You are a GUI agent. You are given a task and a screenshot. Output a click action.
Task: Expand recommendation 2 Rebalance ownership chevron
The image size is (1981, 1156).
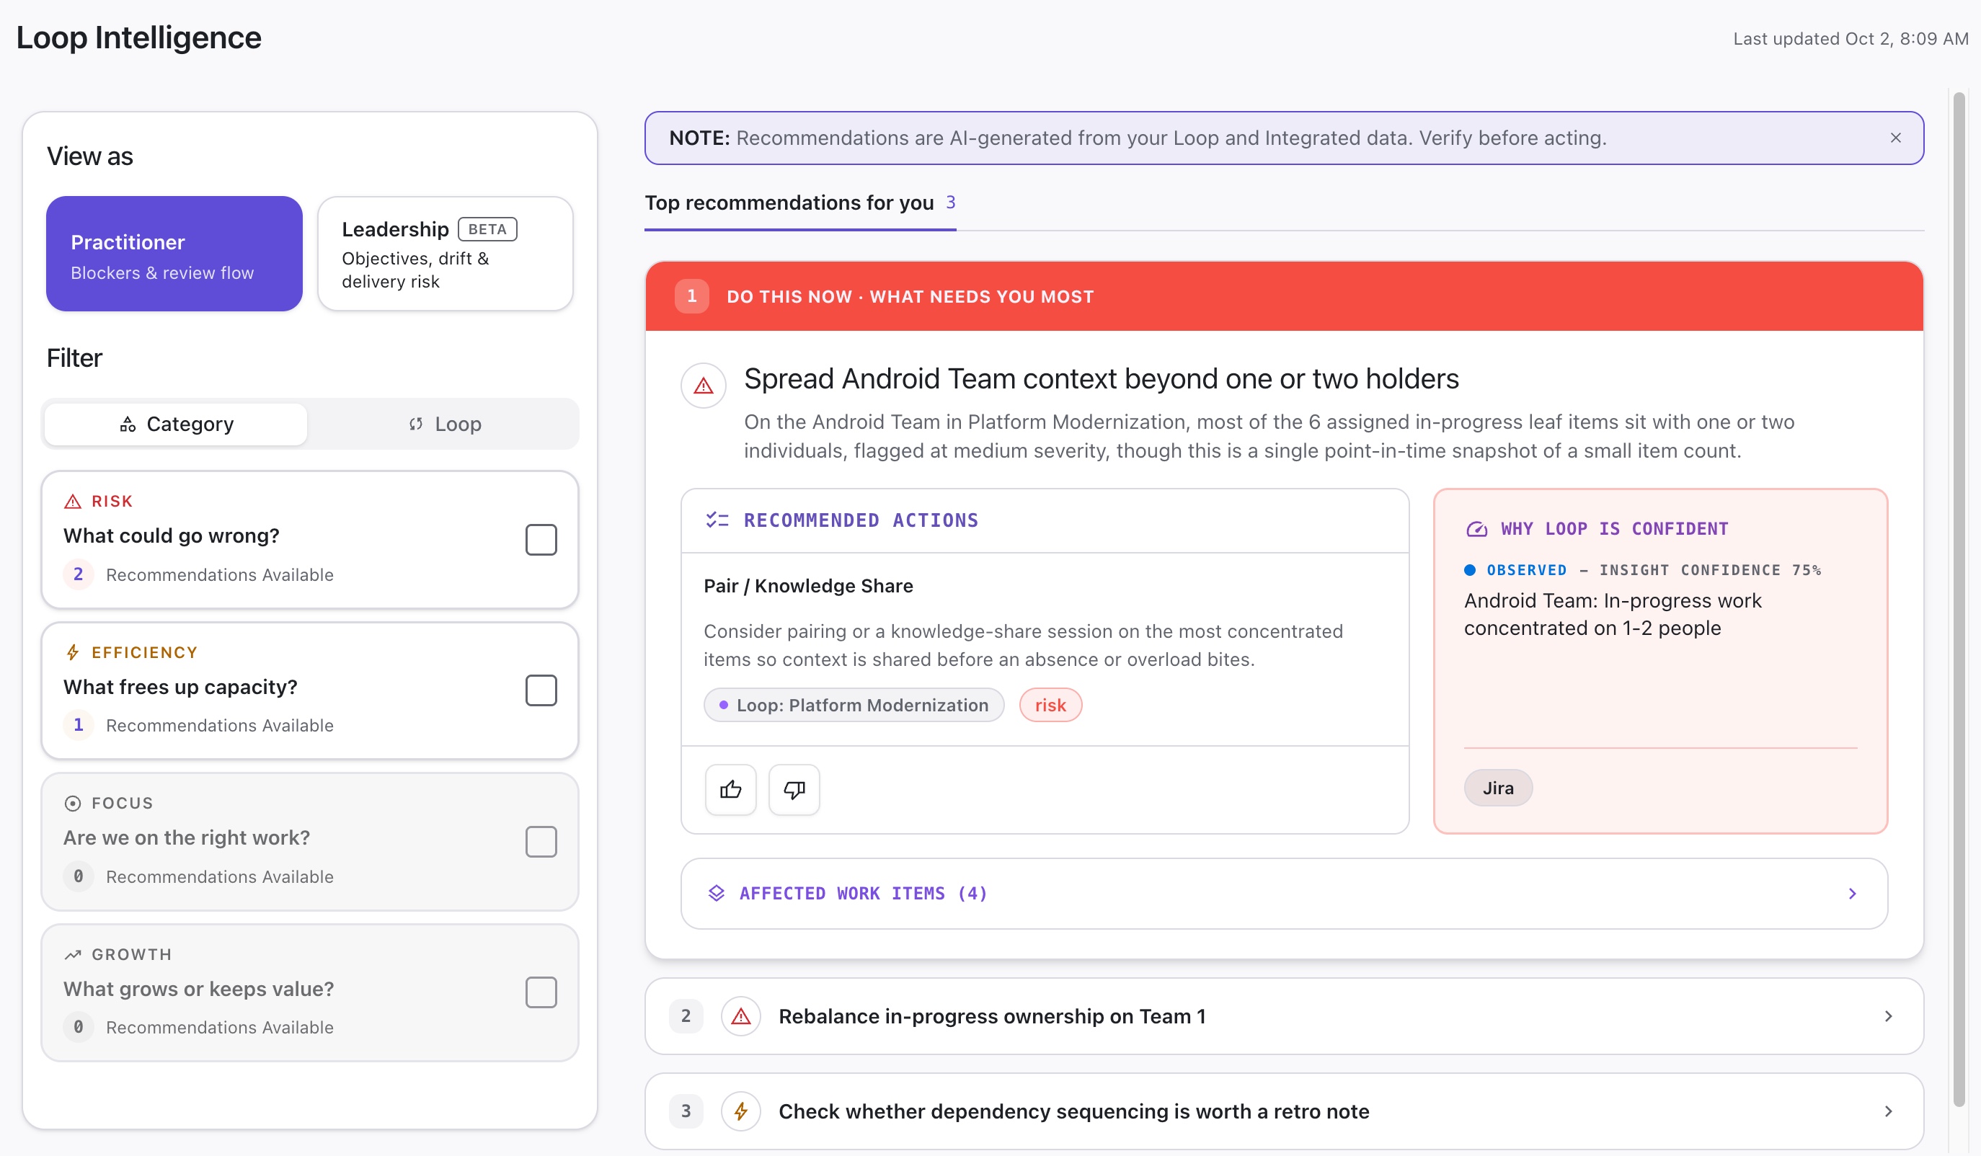point(1888,1016)
